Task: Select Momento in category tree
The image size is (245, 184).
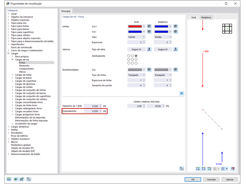Action: point(24,66)
